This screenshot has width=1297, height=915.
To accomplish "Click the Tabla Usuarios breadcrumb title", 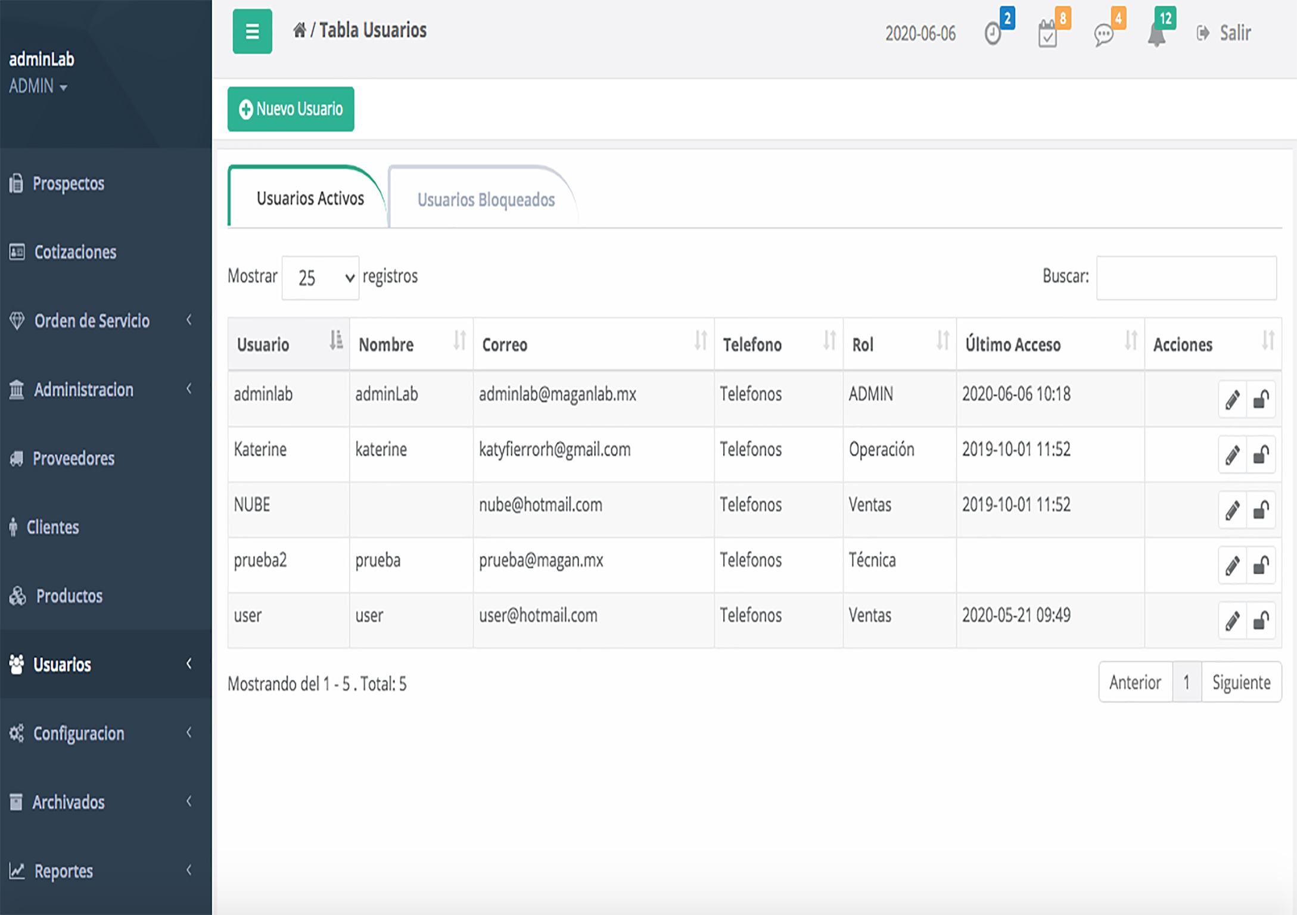I will (373, 30).
